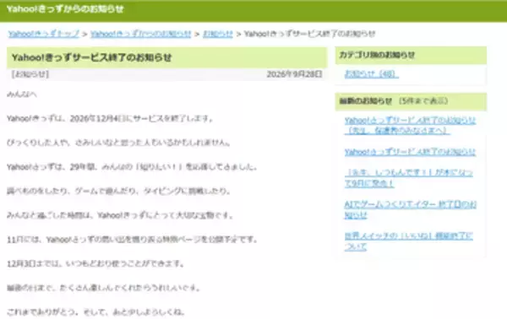Click the sentence starting with 12月3日までは

(95, 263)
